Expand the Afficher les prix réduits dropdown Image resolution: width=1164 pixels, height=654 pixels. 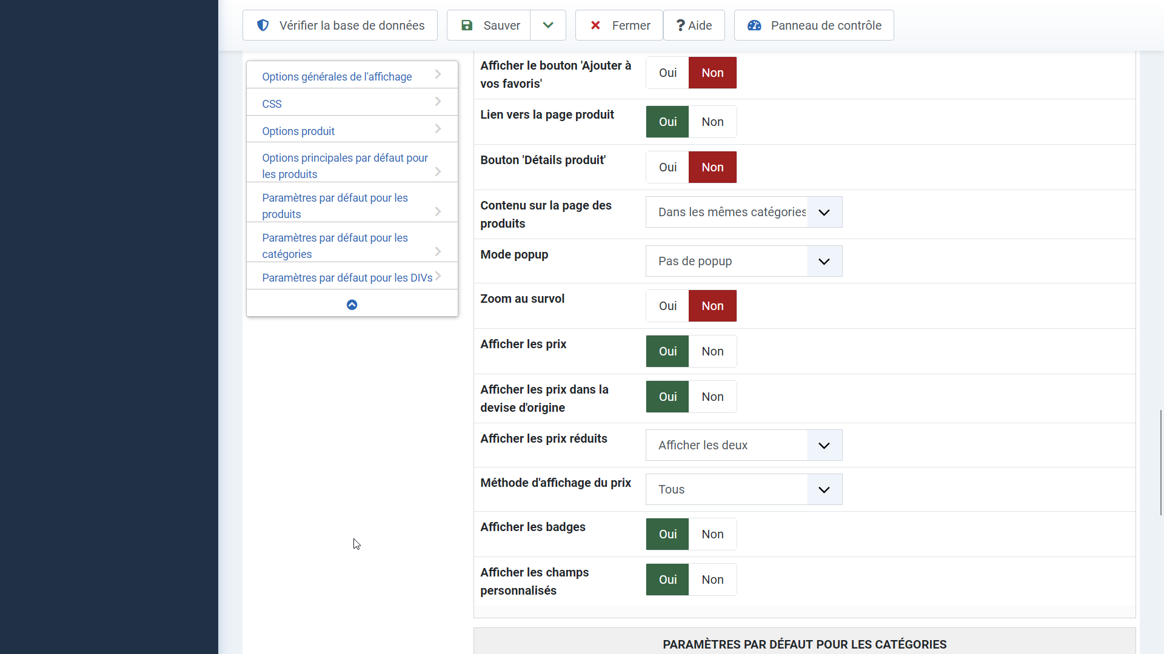tap(744, 445)
